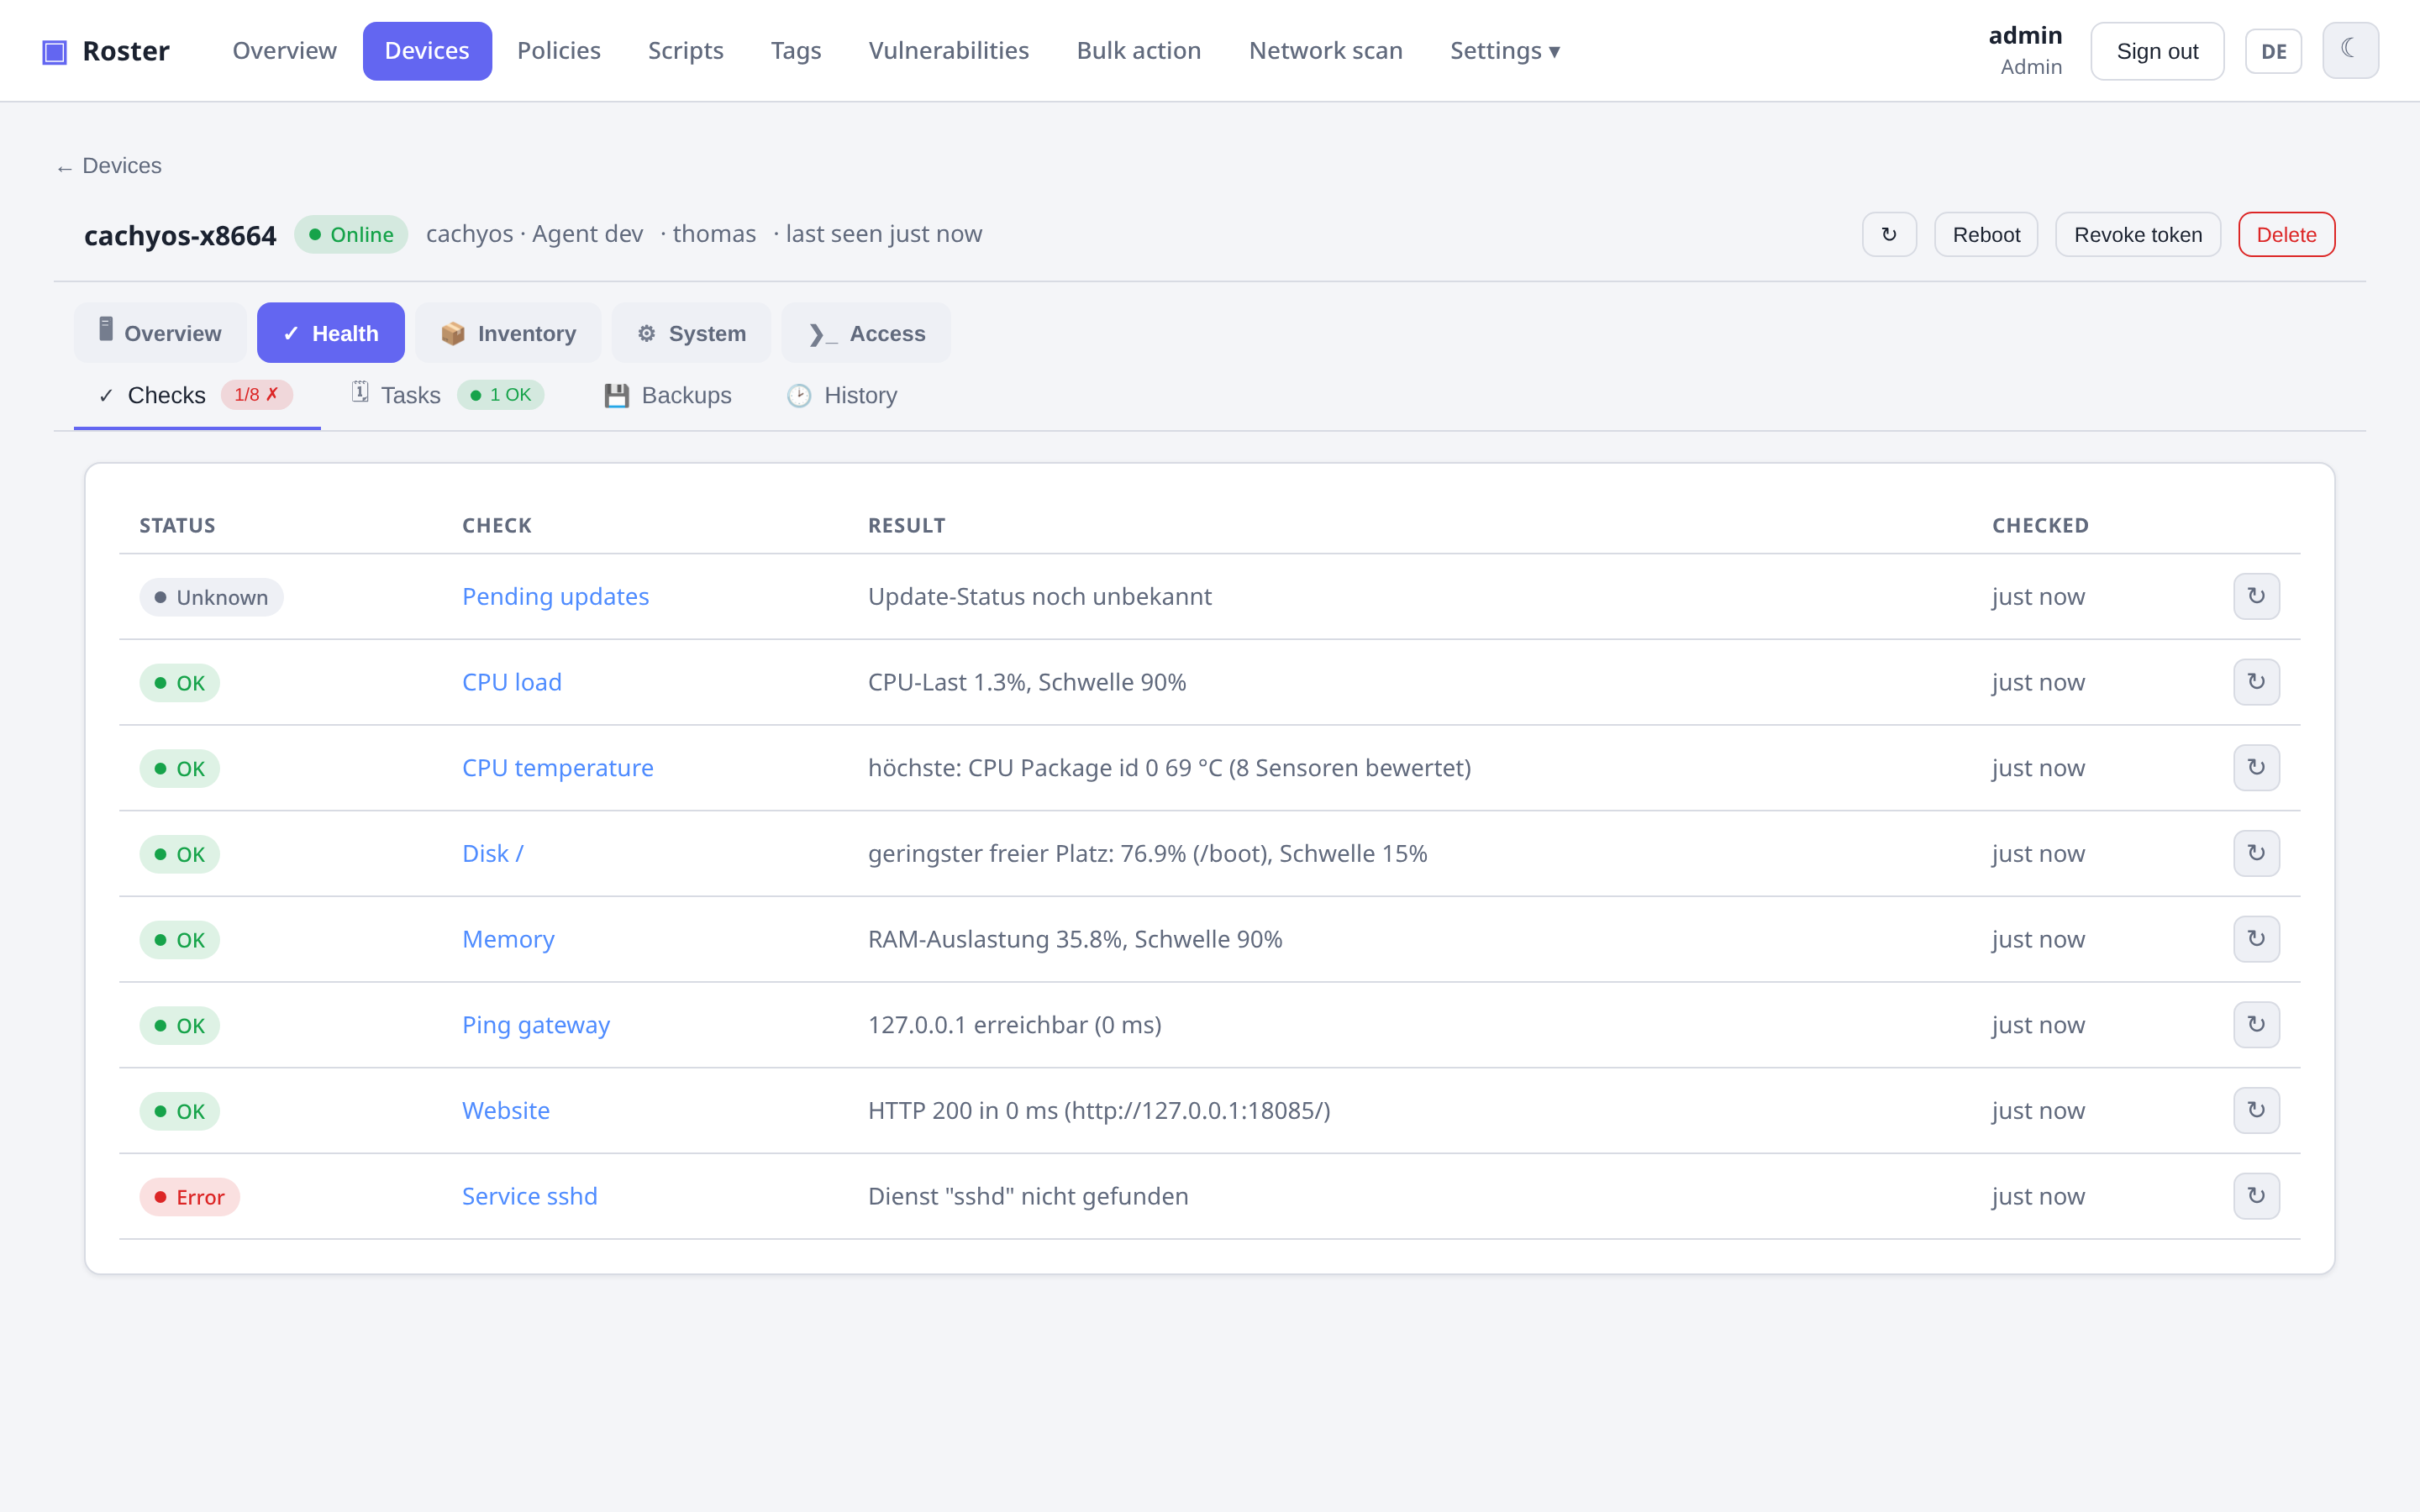Show the Backups sub-tab

click(x=667, y=395)
